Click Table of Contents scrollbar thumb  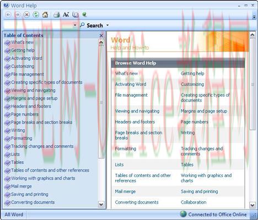coord(101,102)
